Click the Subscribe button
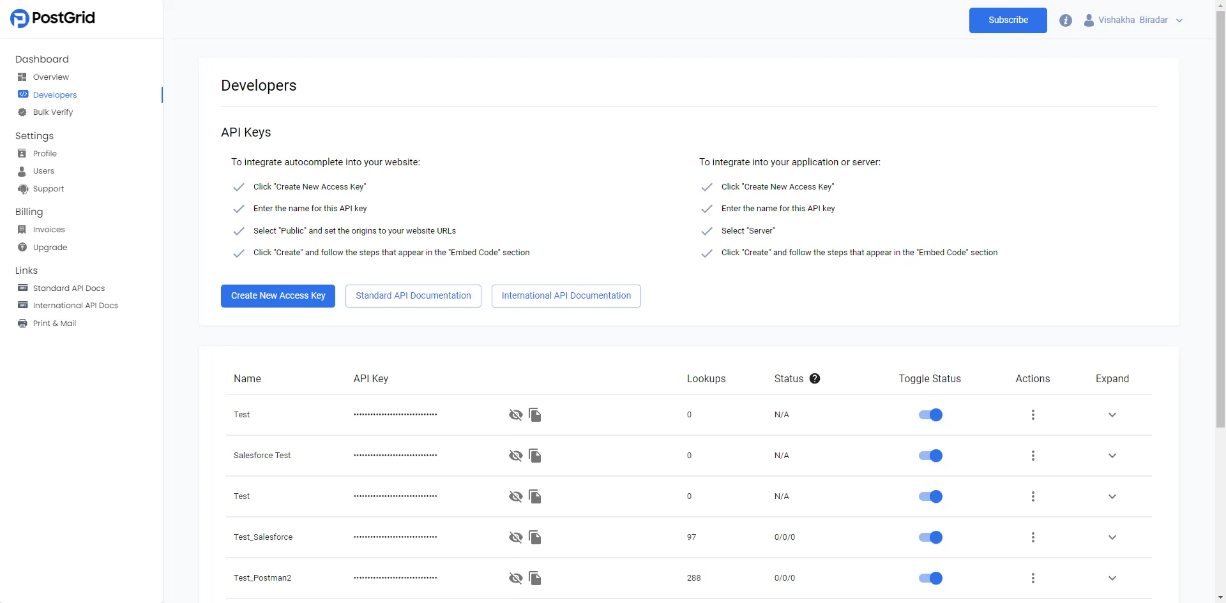Image resolution: width=1226 pixels, height=603 pixels. point(1008,20)
